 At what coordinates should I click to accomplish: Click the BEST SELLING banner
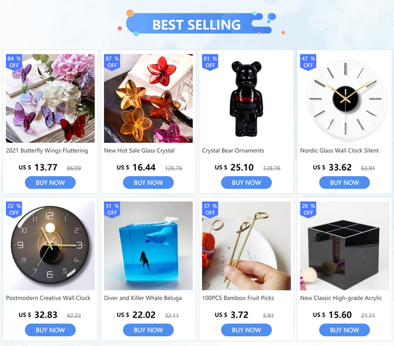point(198,24)
